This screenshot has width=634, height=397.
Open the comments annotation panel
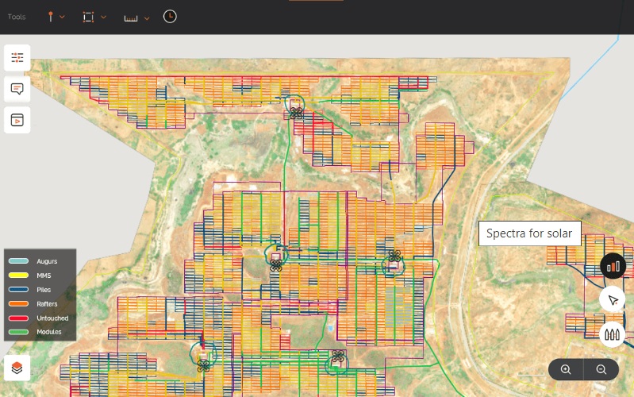tap(17, 89)
